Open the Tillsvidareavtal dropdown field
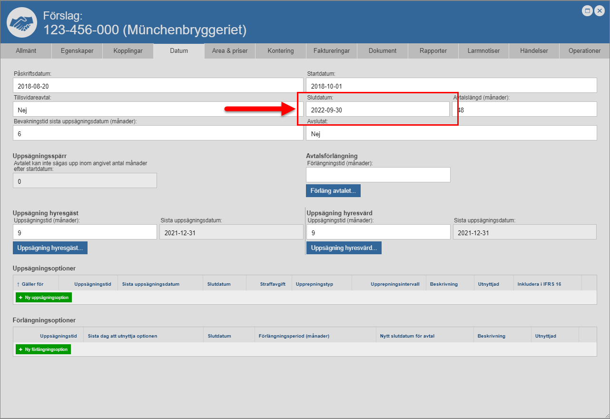The image size is (610, 419). tap(158, 109)
